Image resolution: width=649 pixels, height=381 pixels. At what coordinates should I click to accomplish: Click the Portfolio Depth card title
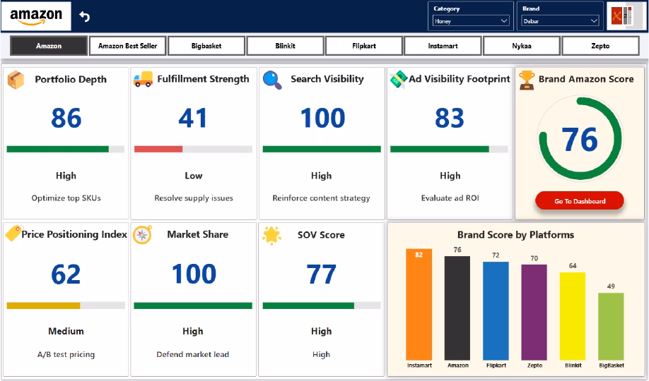coord(71,79)
